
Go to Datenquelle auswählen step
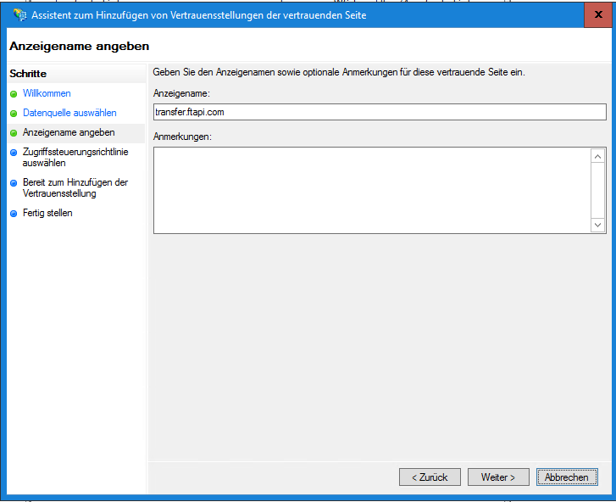click(69, 113)
